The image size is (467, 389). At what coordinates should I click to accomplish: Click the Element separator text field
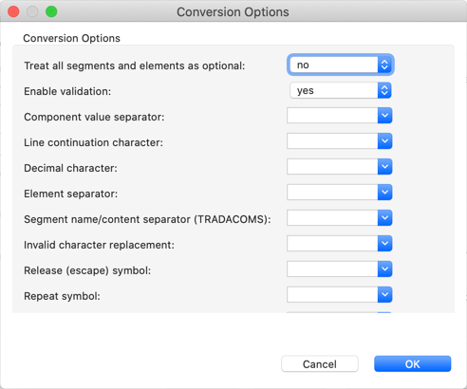332,193
